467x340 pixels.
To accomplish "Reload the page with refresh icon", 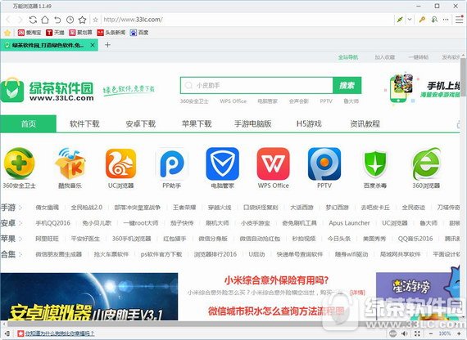I will point(33,20).
